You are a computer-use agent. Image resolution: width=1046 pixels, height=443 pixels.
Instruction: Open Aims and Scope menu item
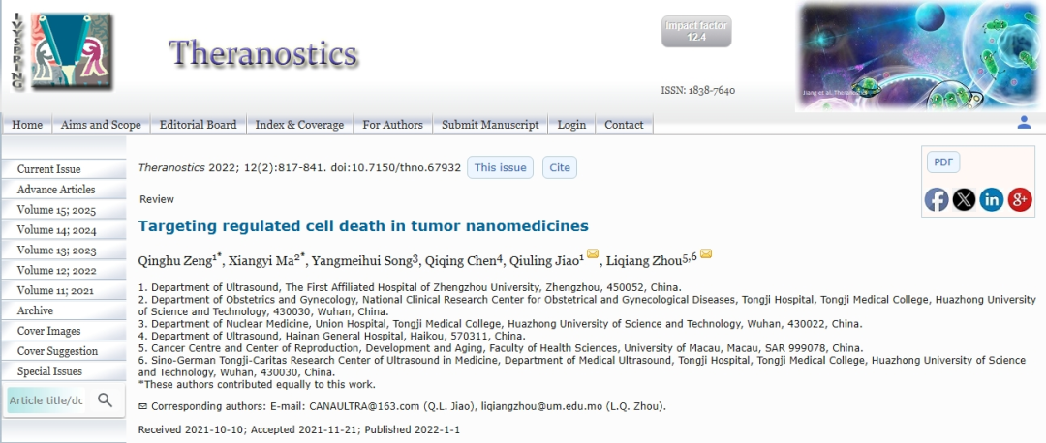[101, 125]
